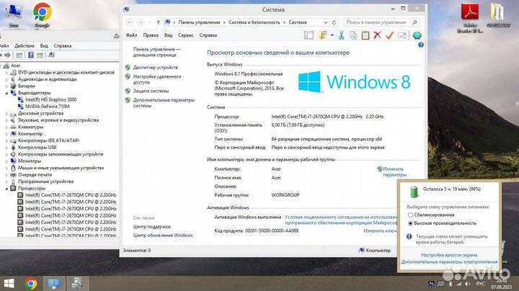
Task: Open Настройка яркости экрана link
Action: tap(449, 255)
